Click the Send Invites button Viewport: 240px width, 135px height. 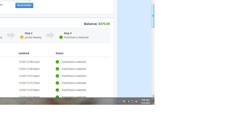(24, 5)
